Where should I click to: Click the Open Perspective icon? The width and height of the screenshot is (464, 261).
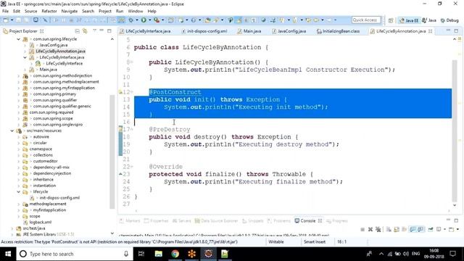pyautogui.click(x=391, y=20)
